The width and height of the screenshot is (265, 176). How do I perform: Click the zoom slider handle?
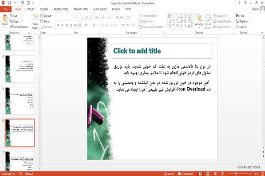tap(236, 174)
